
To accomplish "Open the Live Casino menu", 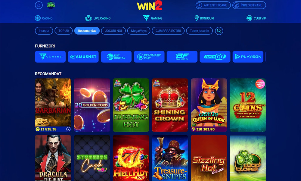I will [x=98, y=18].
